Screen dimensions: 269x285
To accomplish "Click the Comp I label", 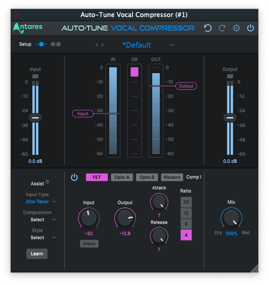I will pos(194,177).
